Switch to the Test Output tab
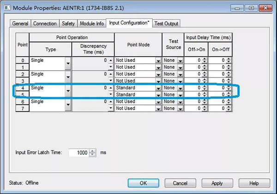277x194 pixels. (x=166, y=24)
